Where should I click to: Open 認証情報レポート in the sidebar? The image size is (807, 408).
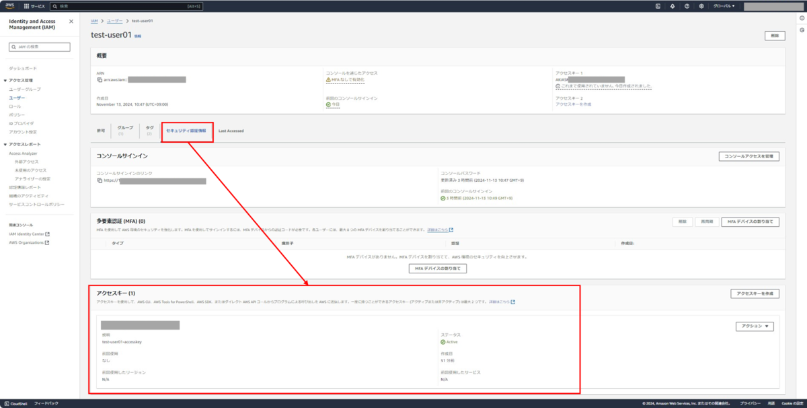click(x=25, y=187)
